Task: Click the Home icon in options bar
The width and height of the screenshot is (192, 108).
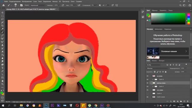Action: (x=4, y=5)
